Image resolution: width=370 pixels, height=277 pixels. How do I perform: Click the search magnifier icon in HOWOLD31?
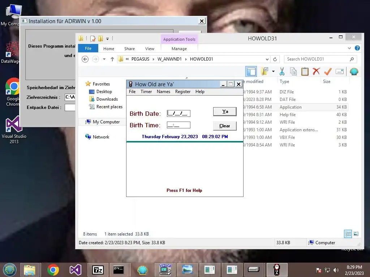(352, 59)
